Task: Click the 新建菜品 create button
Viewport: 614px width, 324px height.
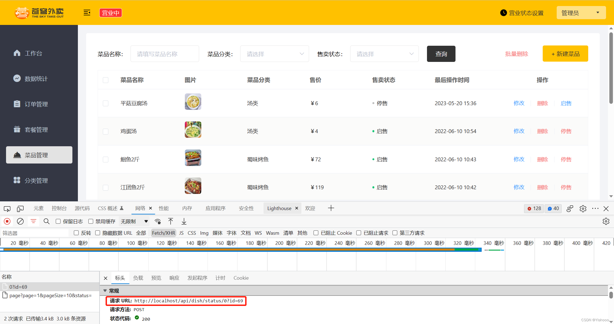Action: pyautogui.click(x=566, y=54)
